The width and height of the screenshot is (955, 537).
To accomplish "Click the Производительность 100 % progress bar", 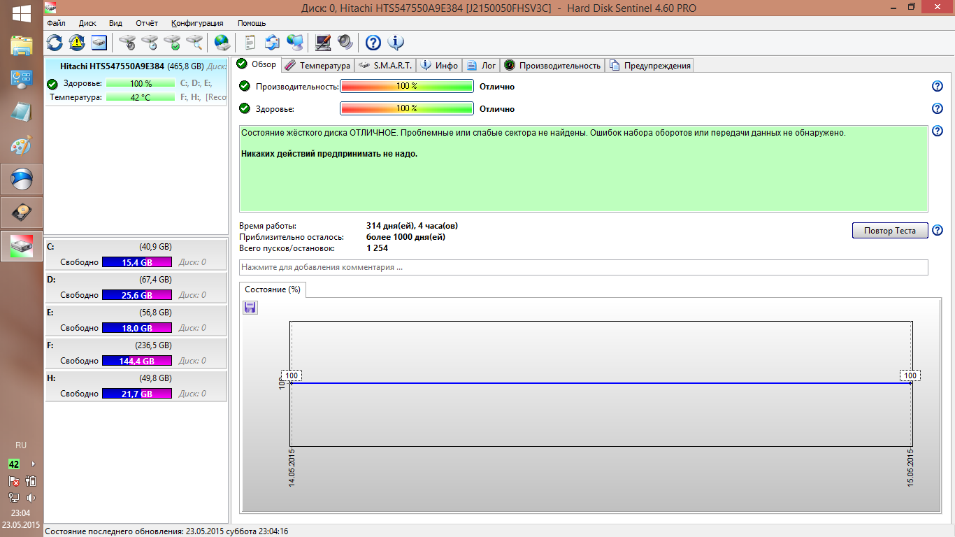I will (x=407, y=86).
